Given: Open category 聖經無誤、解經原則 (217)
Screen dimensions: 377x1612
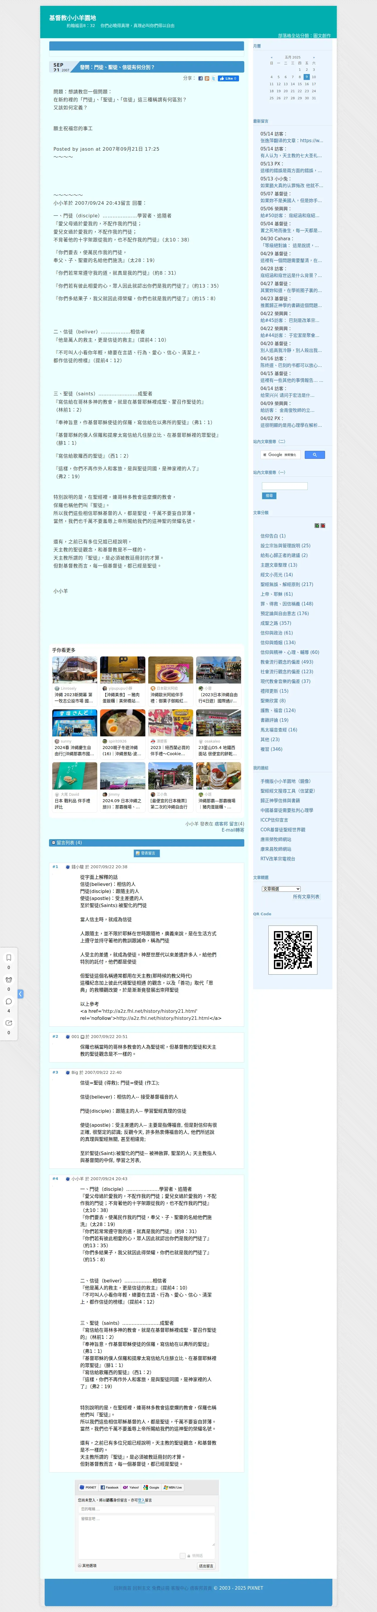Looking at the screenshot, I should [x=287, y=585].
